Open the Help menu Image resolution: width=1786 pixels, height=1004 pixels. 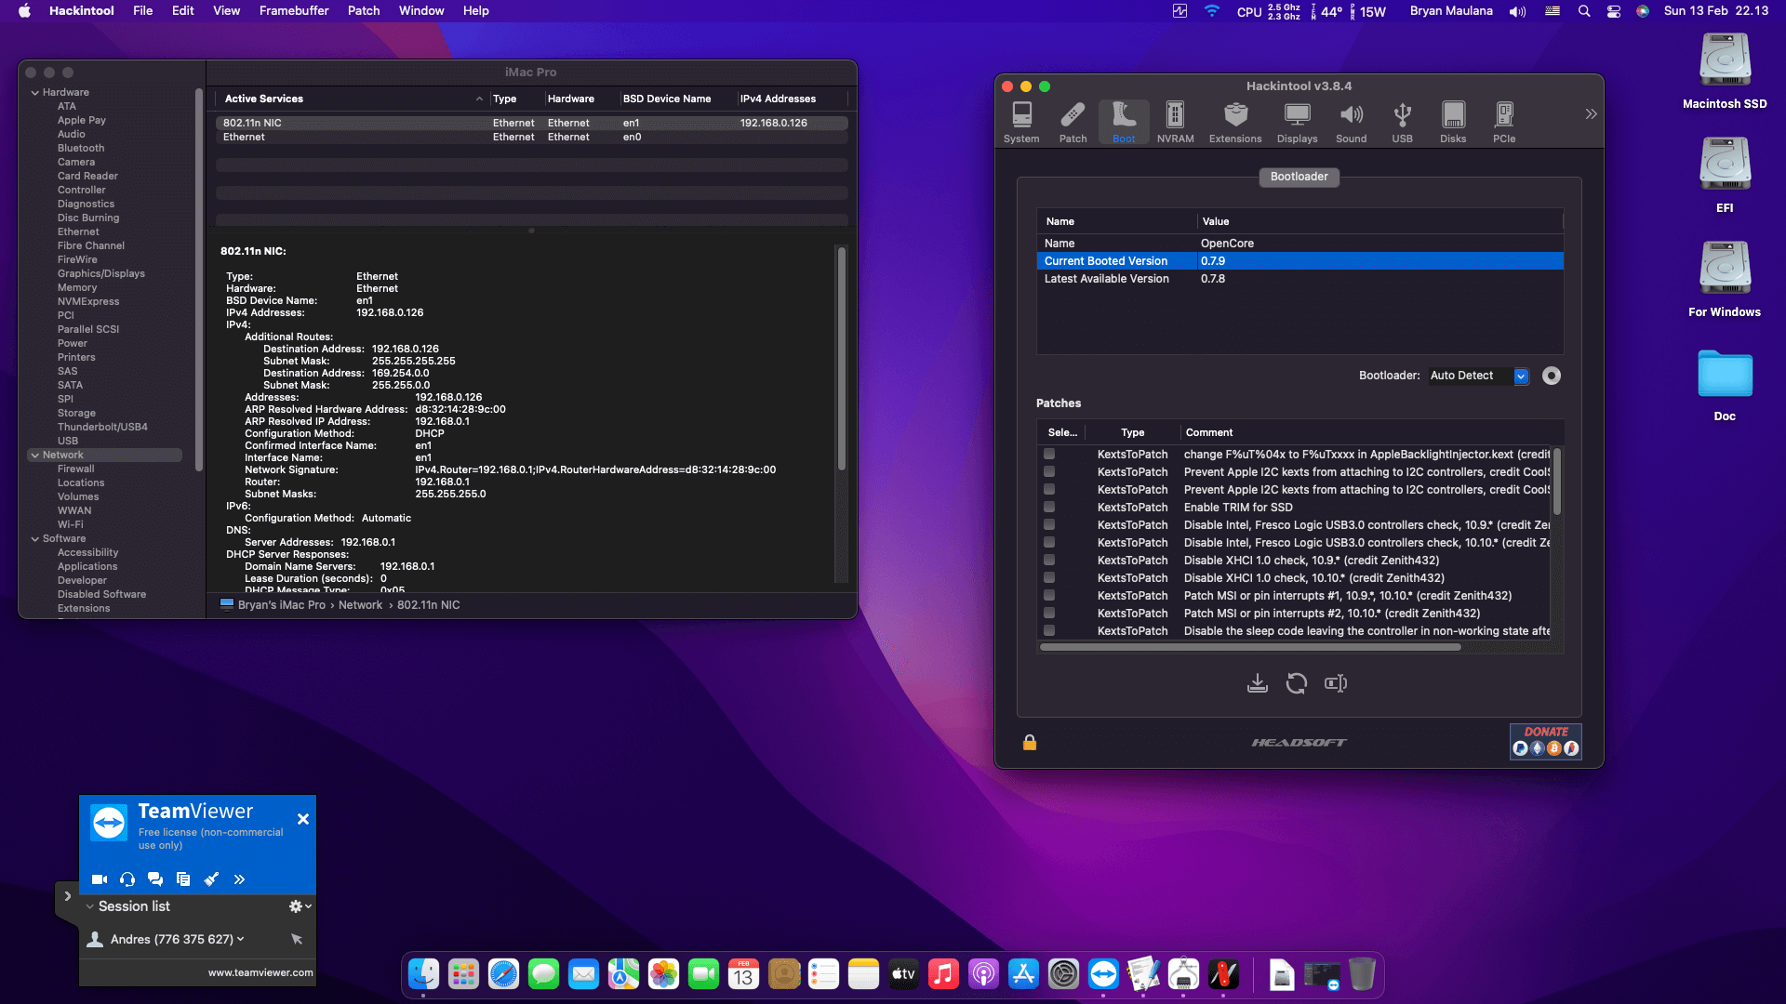click(x=475, y=11)
